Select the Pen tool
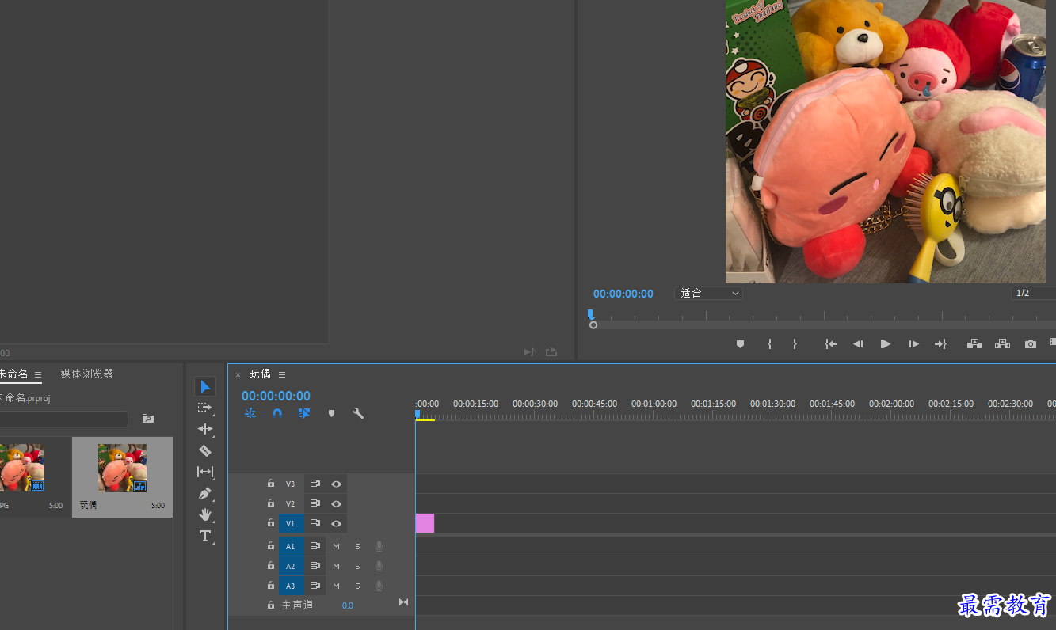The width and height of the screenshot is (1056, 630). click(205, 493)
